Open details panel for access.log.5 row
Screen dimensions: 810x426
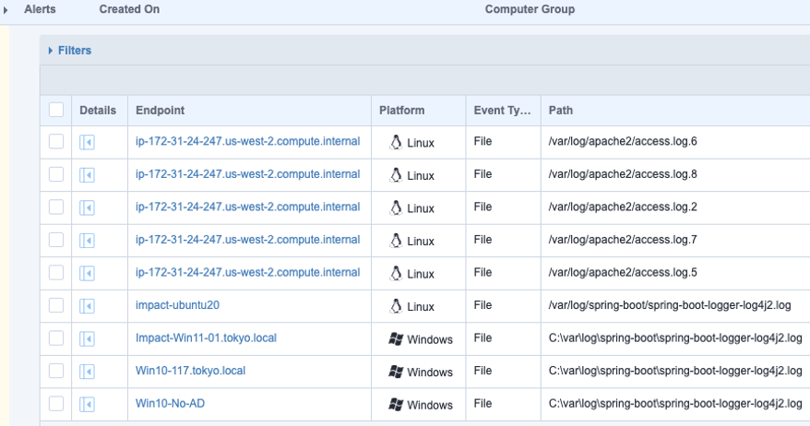87,273
